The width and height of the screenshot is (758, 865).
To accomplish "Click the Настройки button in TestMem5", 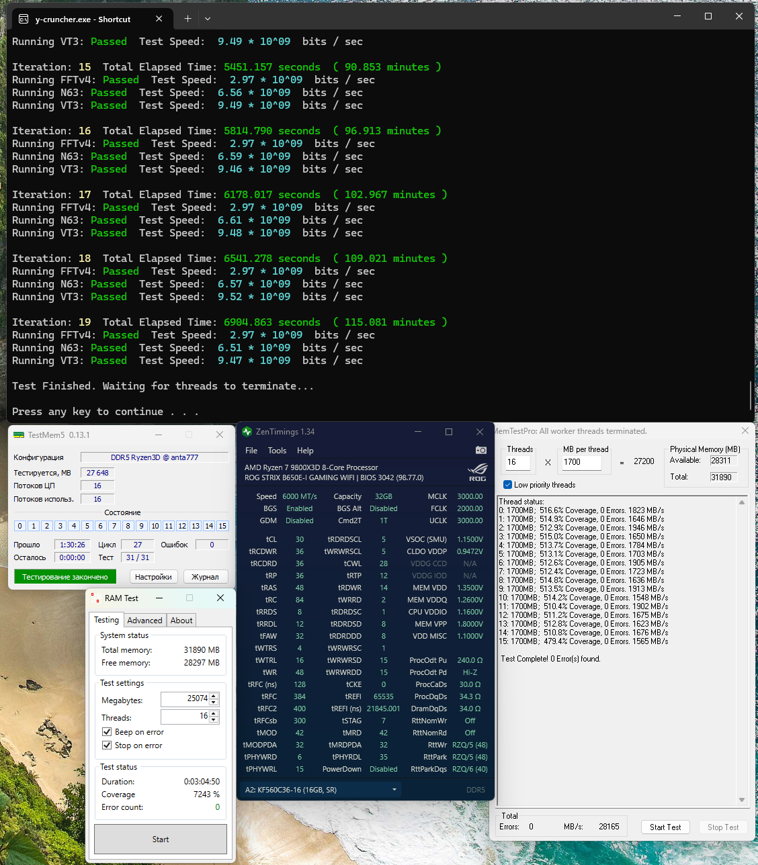I will coord(153,577).
